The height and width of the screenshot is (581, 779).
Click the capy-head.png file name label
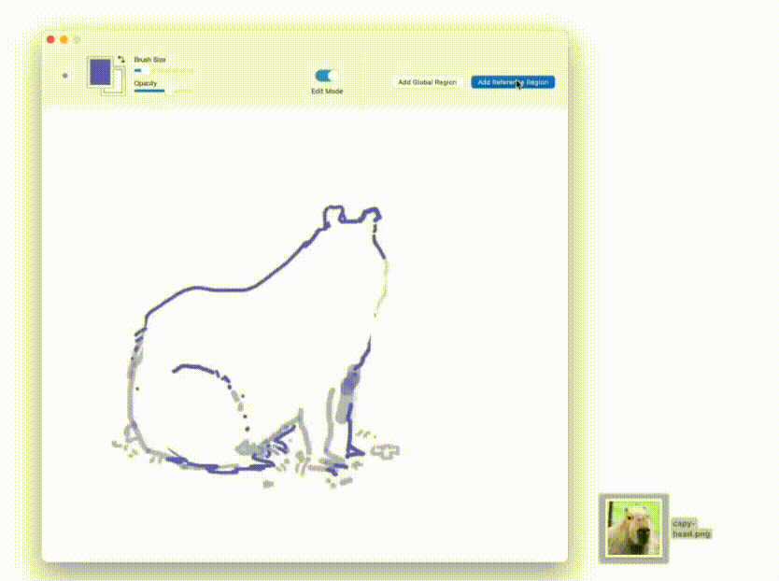(691, 529)
